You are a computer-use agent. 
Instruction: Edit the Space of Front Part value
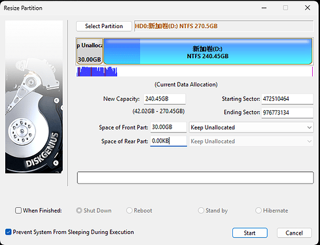[168, 127]
